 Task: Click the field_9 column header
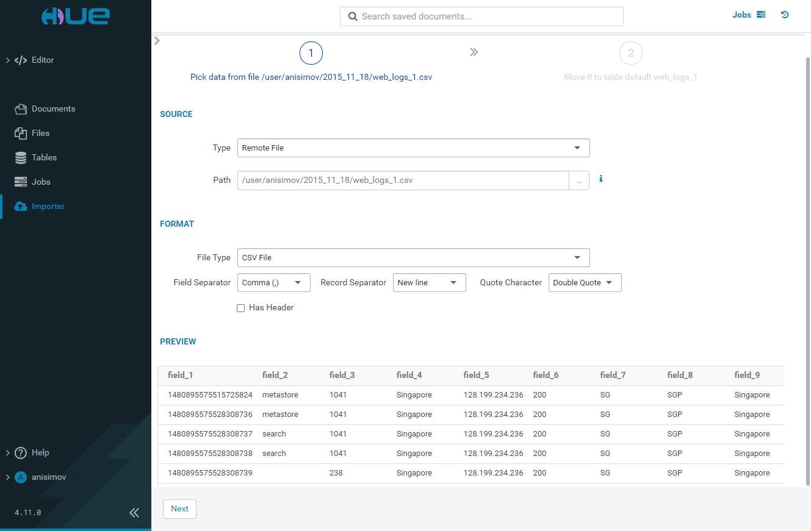(x=748, y=376)
